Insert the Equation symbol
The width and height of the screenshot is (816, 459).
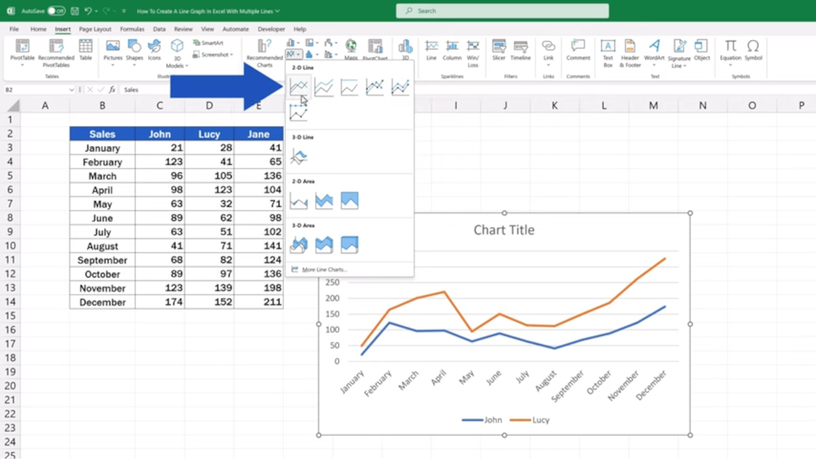tap(731, 49)
